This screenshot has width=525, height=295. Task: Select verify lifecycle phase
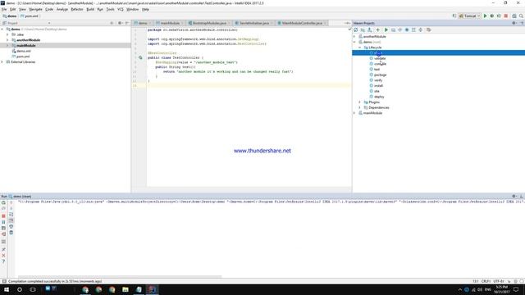(378, 80)
